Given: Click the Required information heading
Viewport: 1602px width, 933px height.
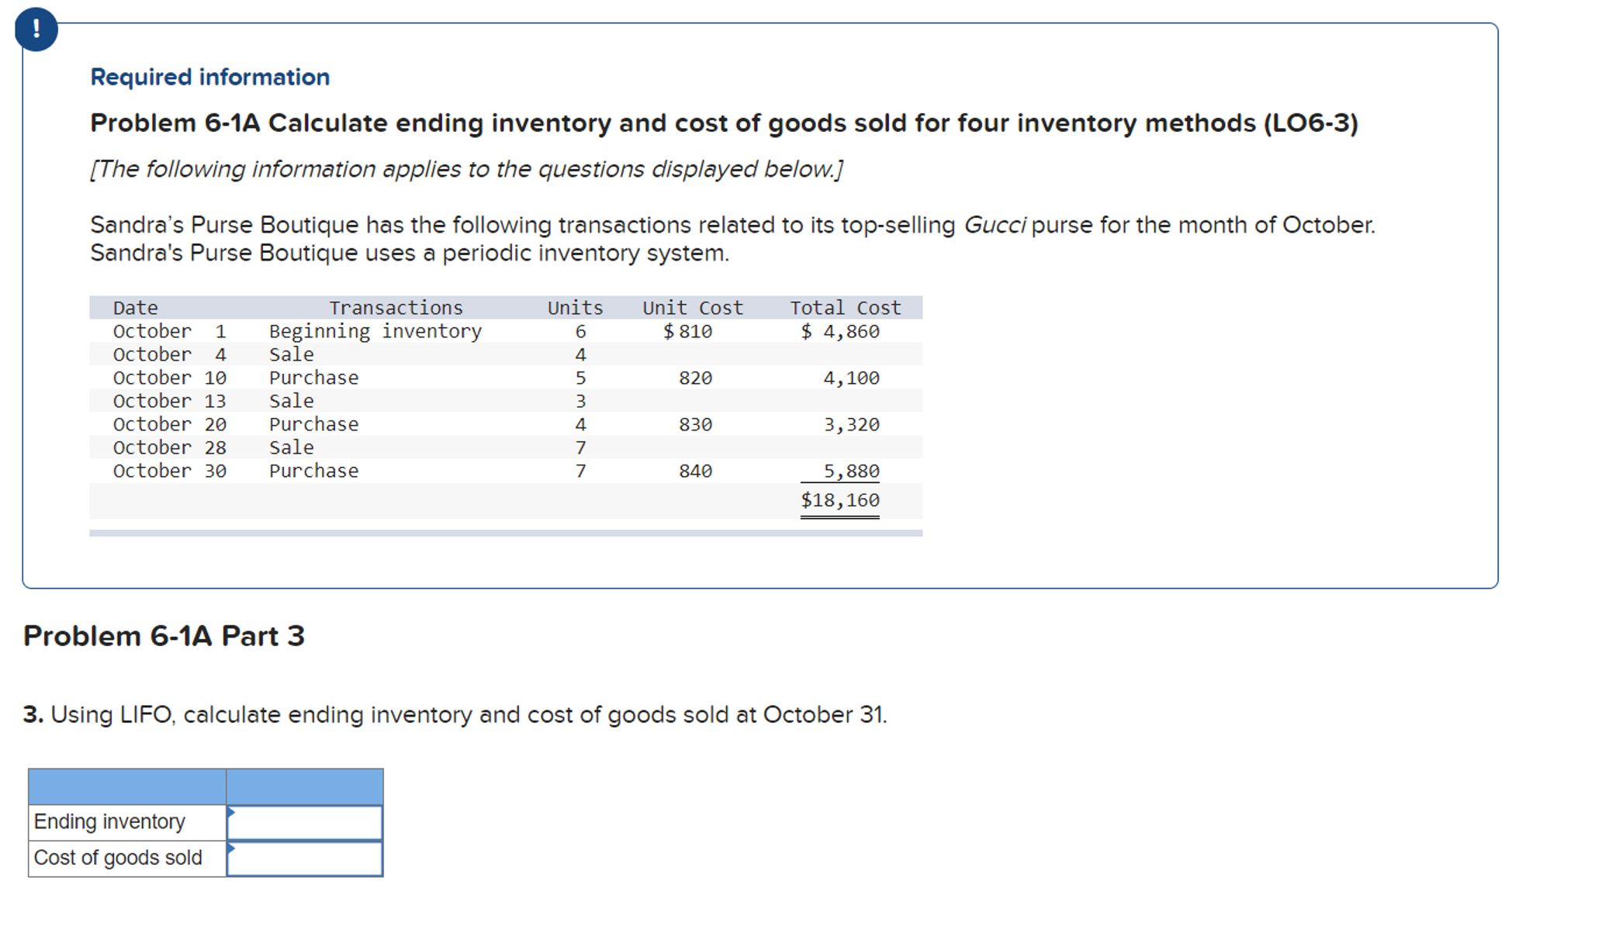Looking at the screenshot, I should coord(209,77).
